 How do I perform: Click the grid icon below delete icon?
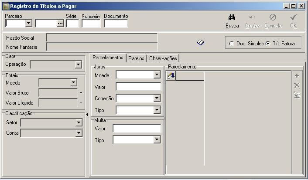click(x=297, y=95)
